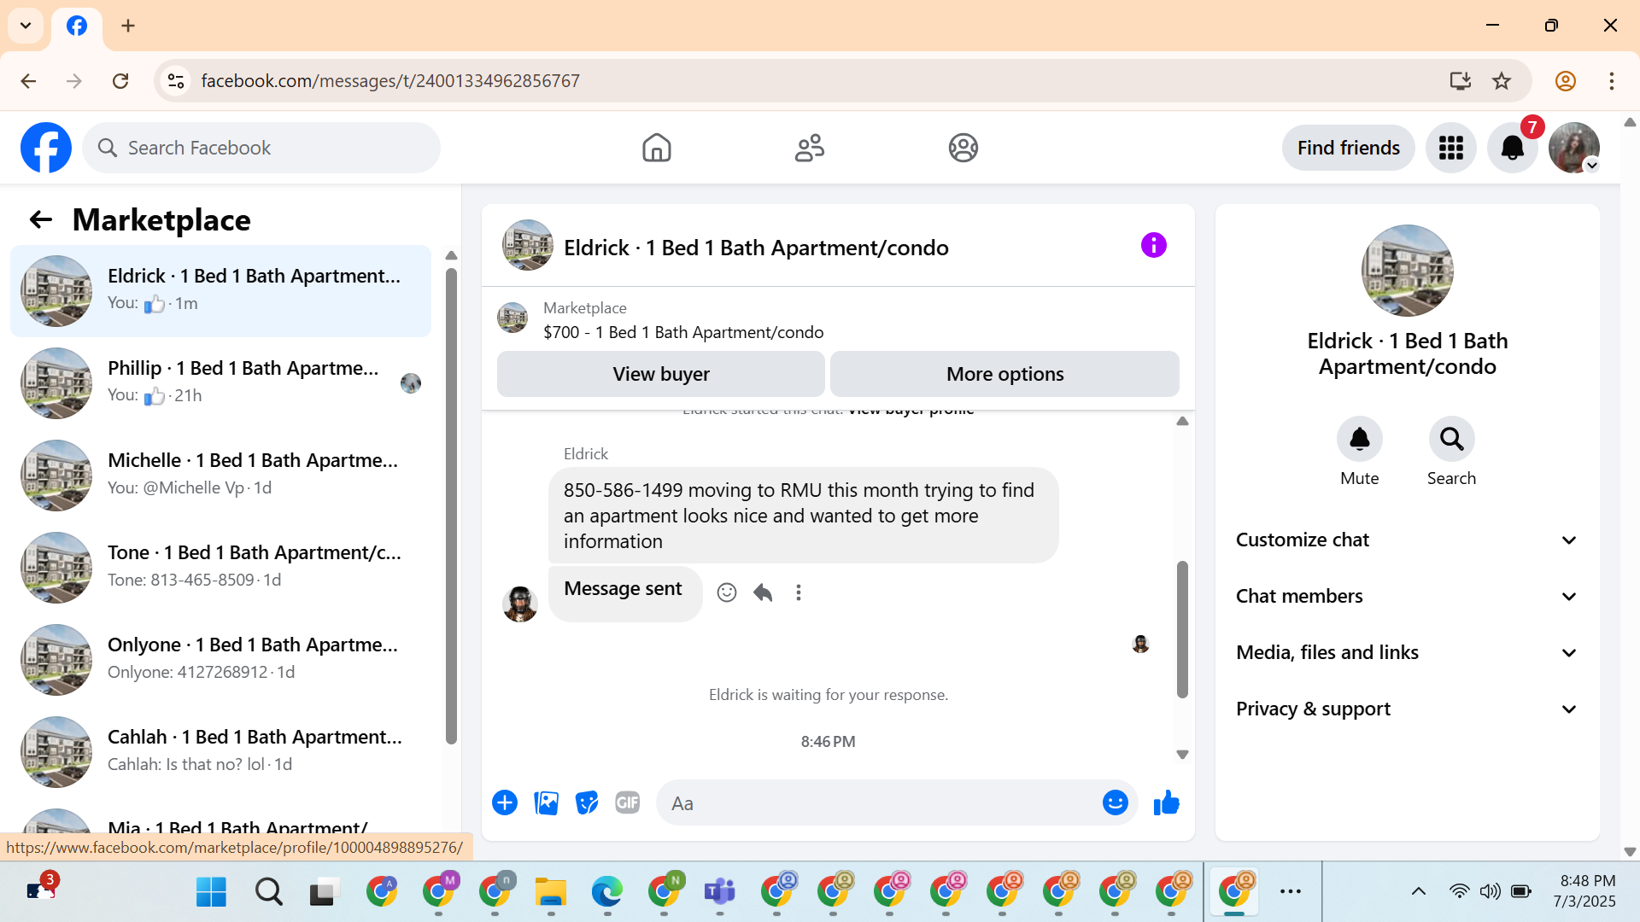The height and width of the screenshot is (922, 1640).
Task: Go to Facebook Home tab
Action: pyautogui.click(x=656, y=148)
